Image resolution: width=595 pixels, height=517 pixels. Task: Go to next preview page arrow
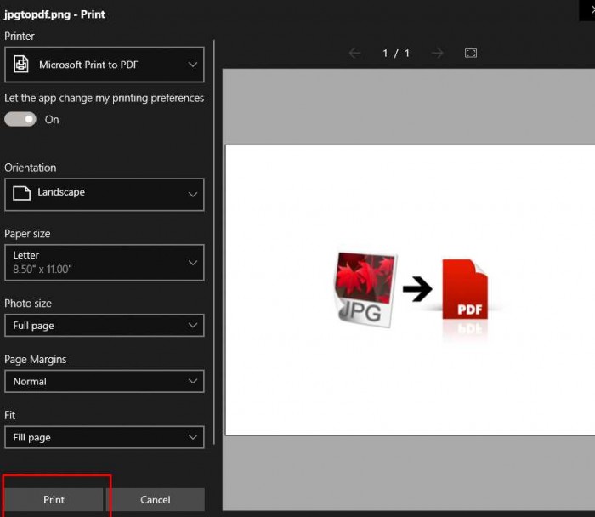coord(438,53)
